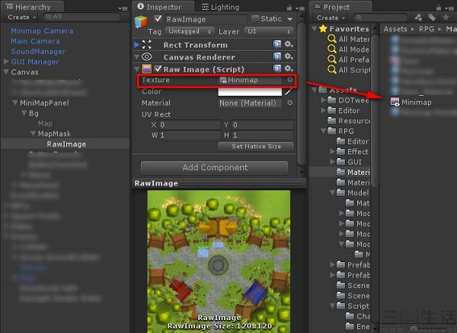Open Search by Label tag icon
Screen dimensions: 457x333
click(432, 17)
